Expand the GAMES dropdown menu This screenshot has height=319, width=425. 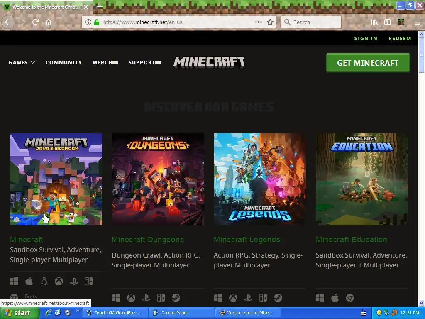point(22,62)
